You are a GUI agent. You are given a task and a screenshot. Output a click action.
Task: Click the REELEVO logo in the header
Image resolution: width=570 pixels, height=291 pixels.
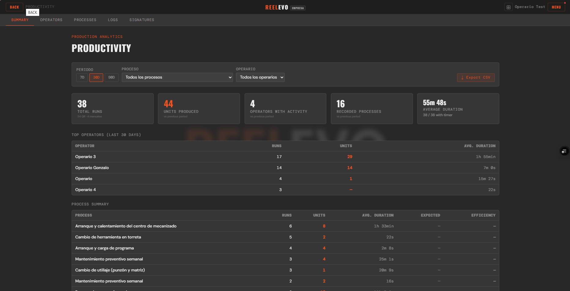click(x=277, y=7)
